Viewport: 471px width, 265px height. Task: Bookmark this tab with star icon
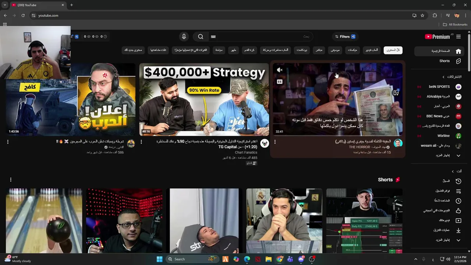(x=422, y=15)
